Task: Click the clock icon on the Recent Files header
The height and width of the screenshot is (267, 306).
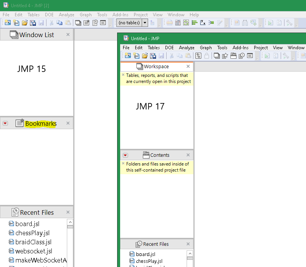Action: [15, 212]
